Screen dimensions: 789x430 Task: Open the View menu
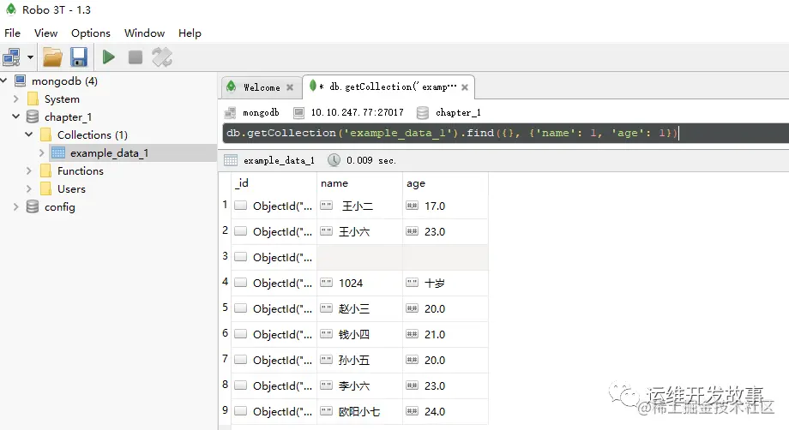point(45,33)
